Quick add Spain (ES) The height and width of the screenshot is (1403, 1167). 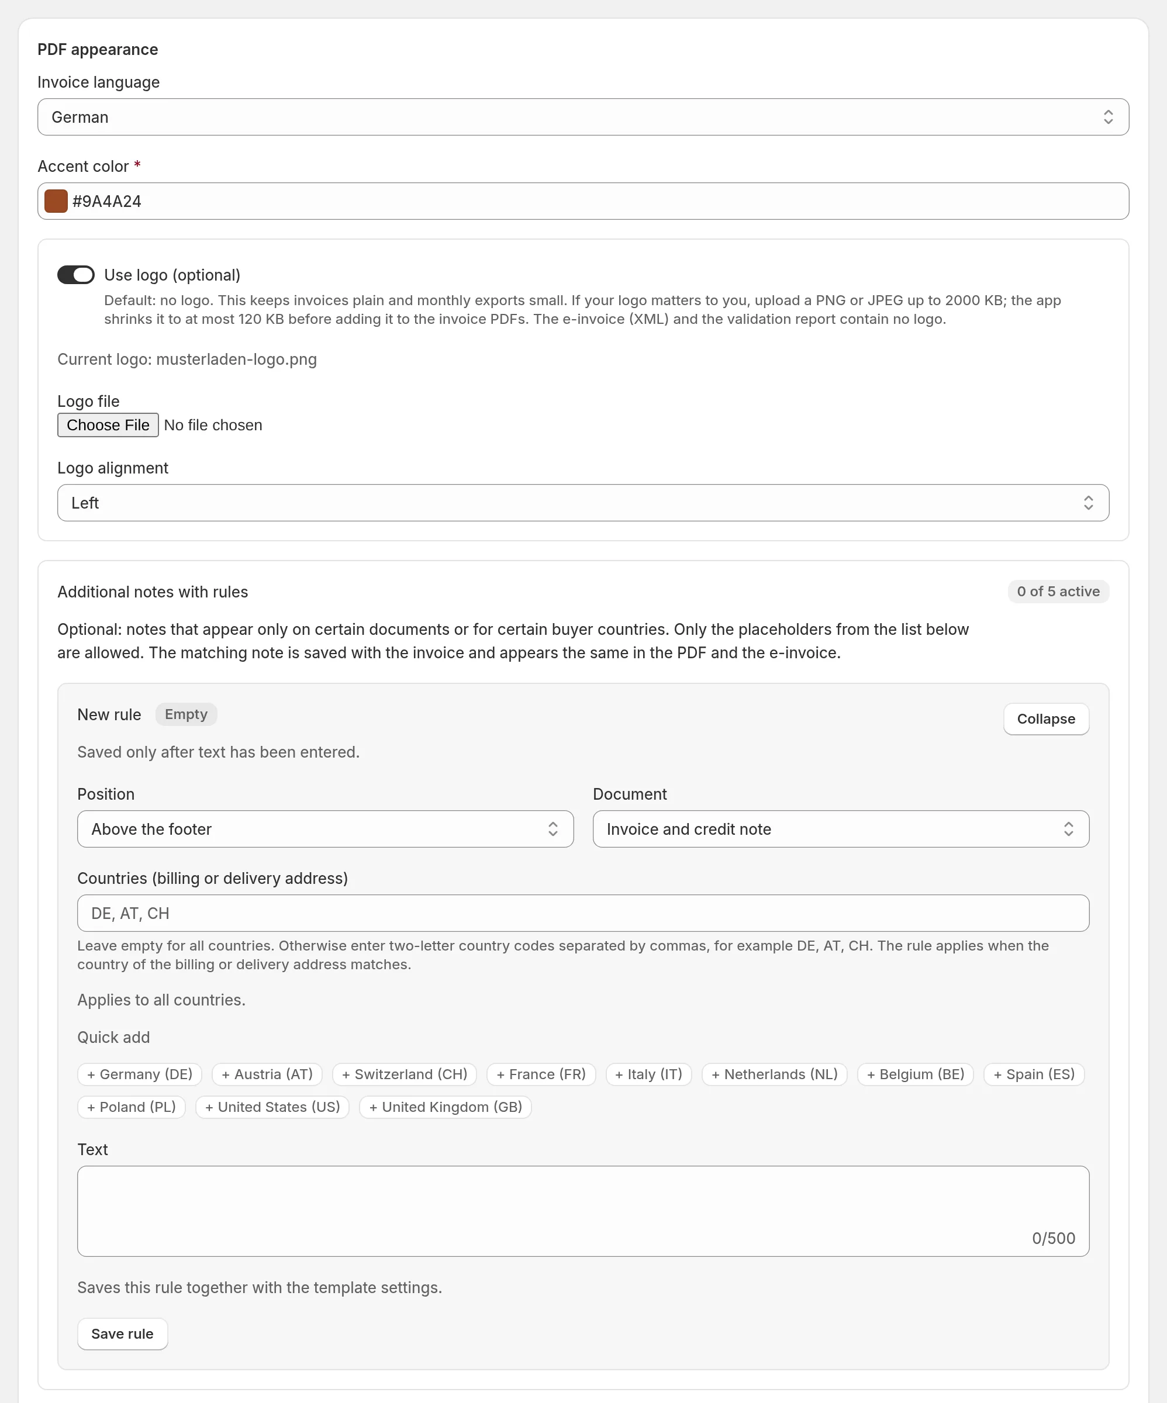tap(1034, 1074)
